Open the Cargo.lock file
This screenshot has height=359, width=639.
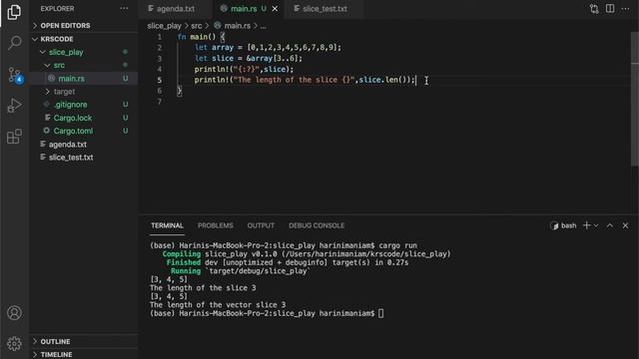[84, 118]
